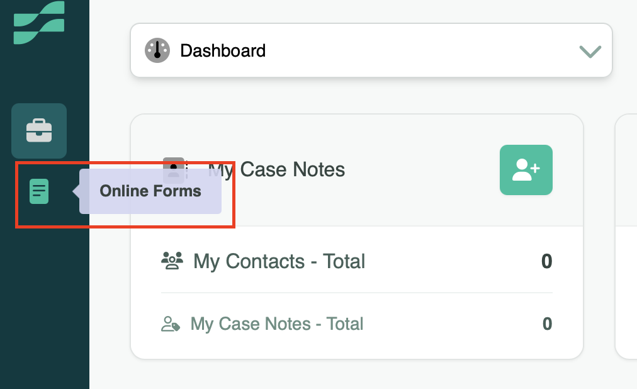The height and width of the screenshot is (389, 637).
Task: Open the briefcase section in the sidebar
Action: pyautogui.click(x=39, y=131)
